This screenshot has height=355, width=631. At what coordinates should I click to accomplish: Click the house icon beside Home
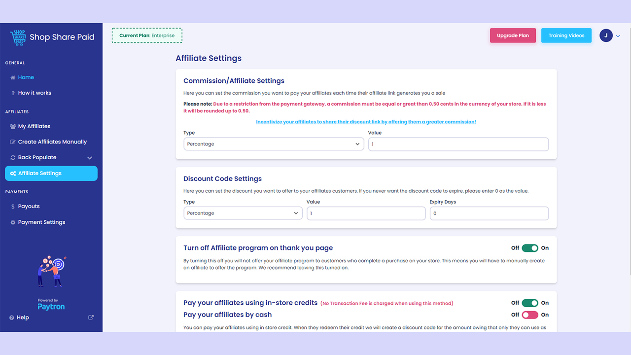pyautogui.click(x=13, y=77)
